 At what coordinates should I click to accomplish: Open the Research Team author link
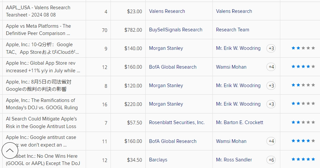click(x=232, y=30)
